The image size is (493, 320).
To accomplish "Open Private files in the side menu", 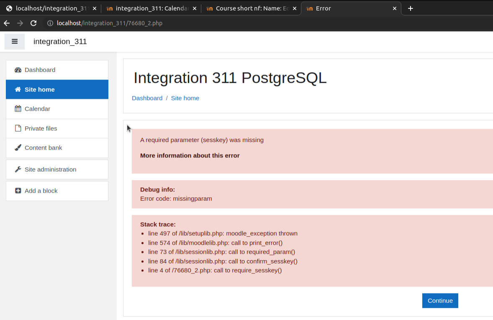I will (x=57, y=129).
